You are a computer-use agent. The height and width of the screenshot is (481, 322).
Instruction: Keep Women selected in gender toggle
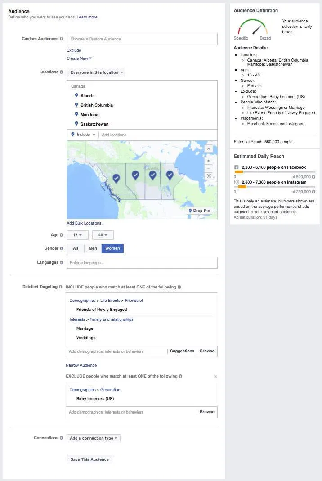coord(112,247)
